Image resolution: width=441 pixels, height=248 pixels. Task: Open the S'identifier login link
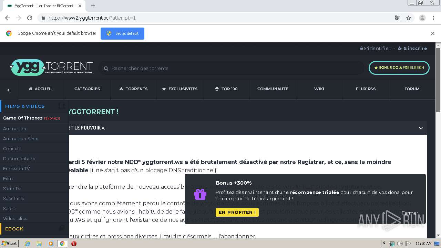(x=375, y=49)
